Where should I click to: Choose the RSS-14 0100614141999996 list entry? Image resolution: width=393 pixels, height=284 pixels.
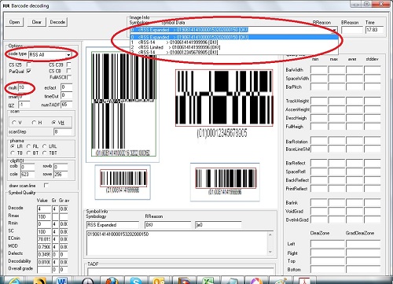tap(174, 42)
